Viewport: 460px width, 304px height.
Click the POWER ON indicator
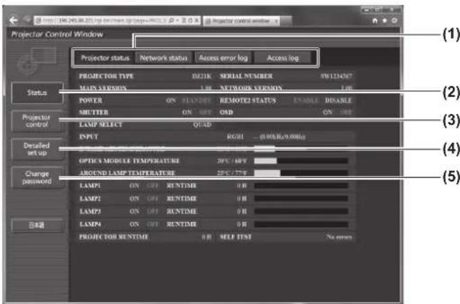171,100
